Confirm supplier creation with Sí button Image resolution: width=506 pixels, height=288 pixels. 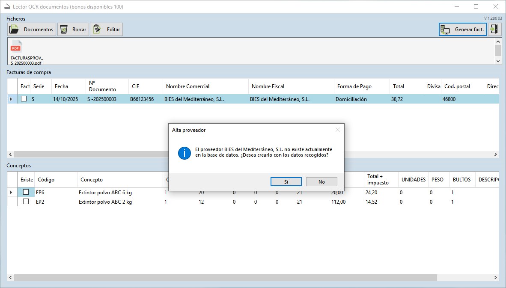pyautogui.click(x=286, y=181)
